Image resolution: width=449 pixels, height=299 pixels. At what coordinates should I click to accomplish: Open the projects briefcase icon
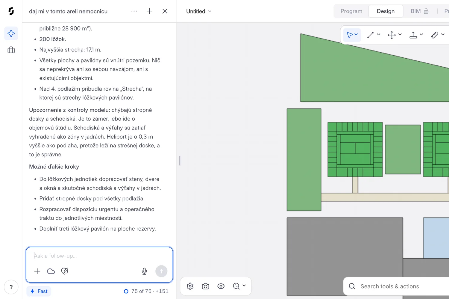pyautogui.click(x=11, y=50)
